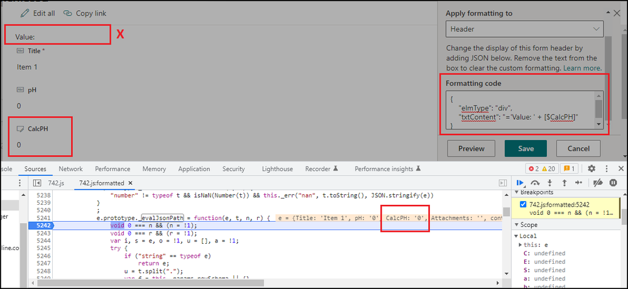Open DevTools settings gear
Image resolution: width=628 pixels, height=289 pixels.
(592, 168)
